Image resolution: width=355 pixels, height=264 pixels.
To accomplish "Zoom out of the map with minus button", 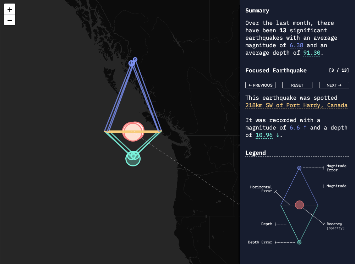I will [x=10, y=20].
